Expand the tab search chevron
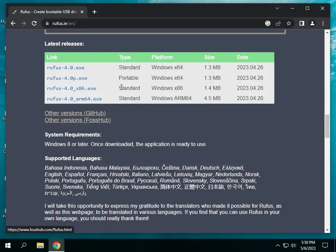This screenshot has height=252, width=336. [277, 8]
